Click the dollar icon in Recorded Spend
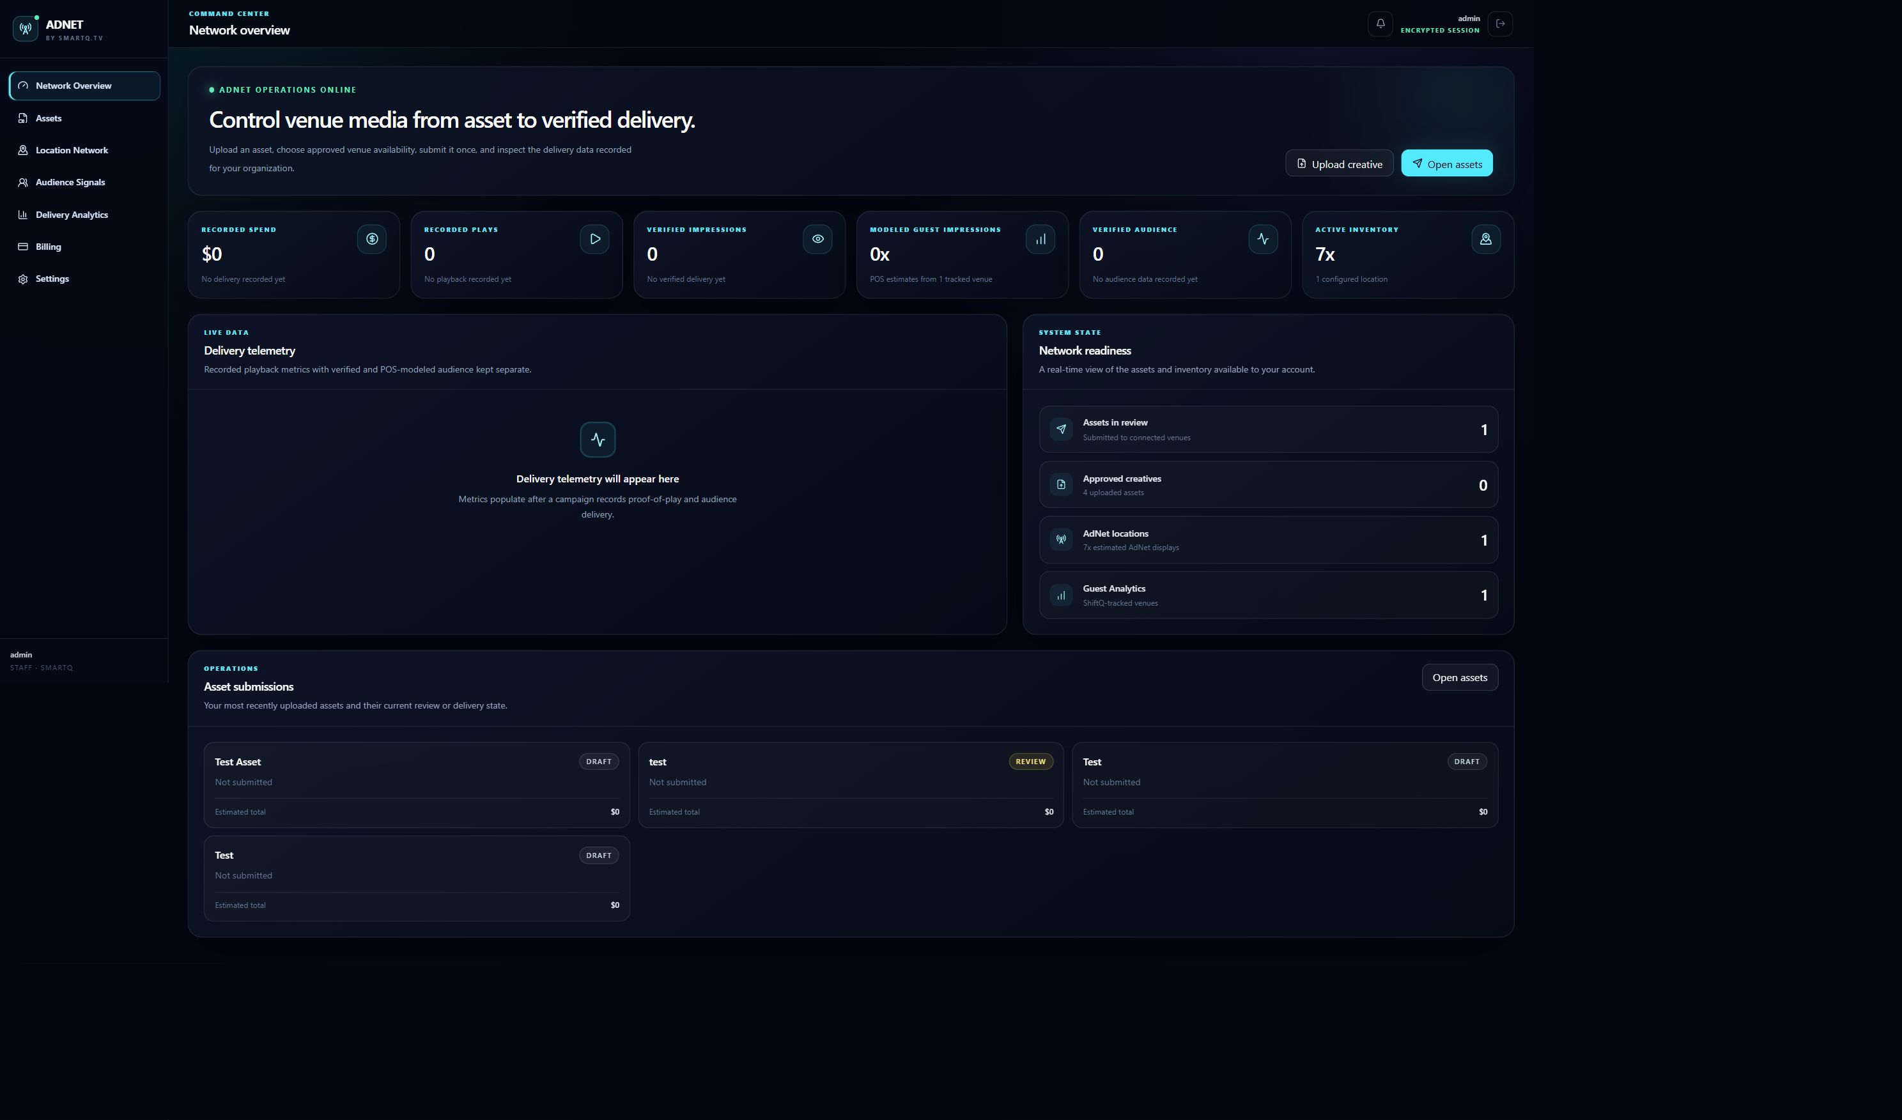The height and width of the screenshot is (1120, 1902). click(x=372, y=239)
